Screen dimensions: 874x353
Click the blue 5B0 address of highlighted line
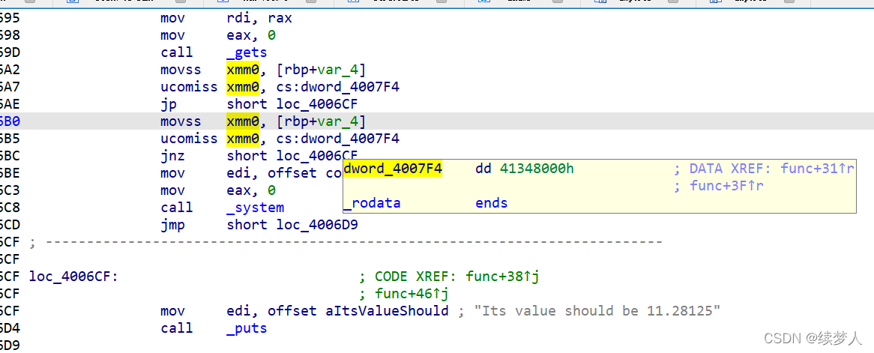click(10, 121)
